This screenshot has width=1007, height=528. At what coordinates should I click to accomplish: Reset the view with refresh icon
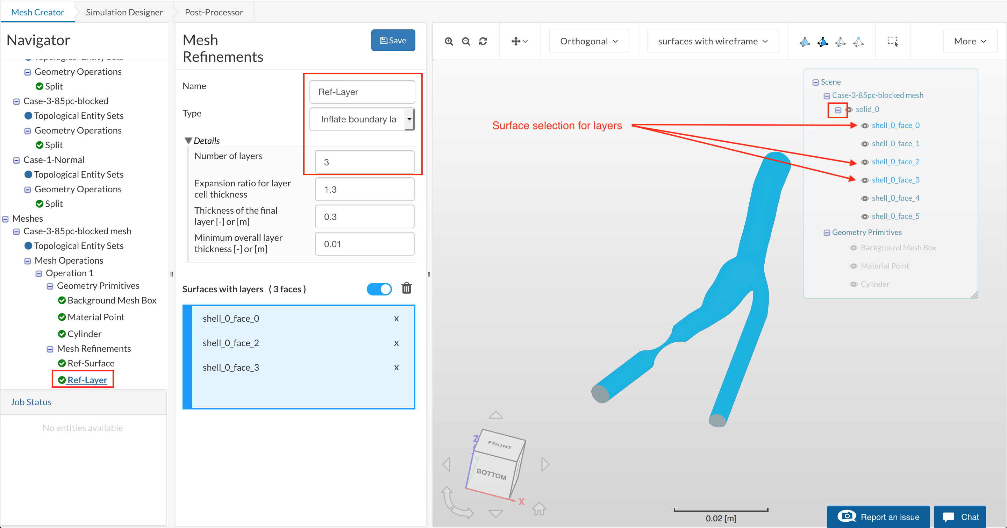(x=483, y=41)
